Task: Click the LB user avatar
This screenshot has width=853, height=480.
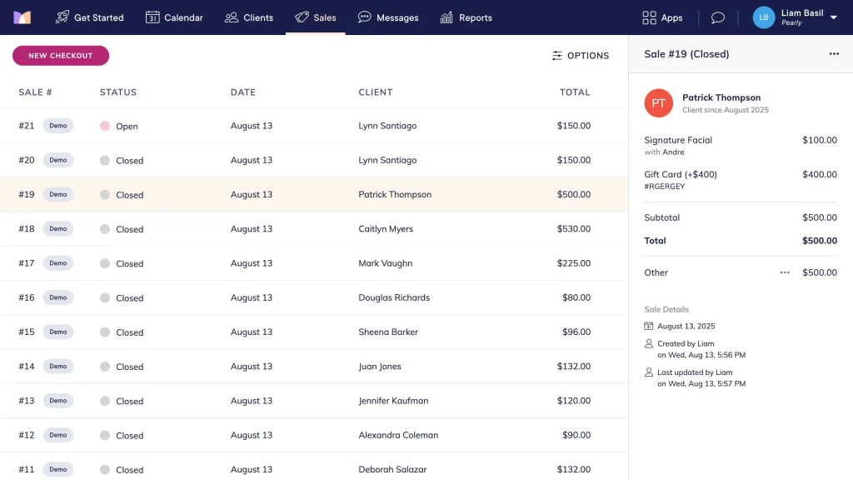Action: (x=763, y=17)
